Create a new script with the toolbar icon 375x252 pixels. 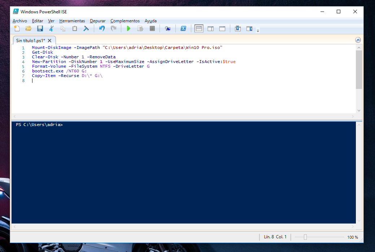pos(17,29)
